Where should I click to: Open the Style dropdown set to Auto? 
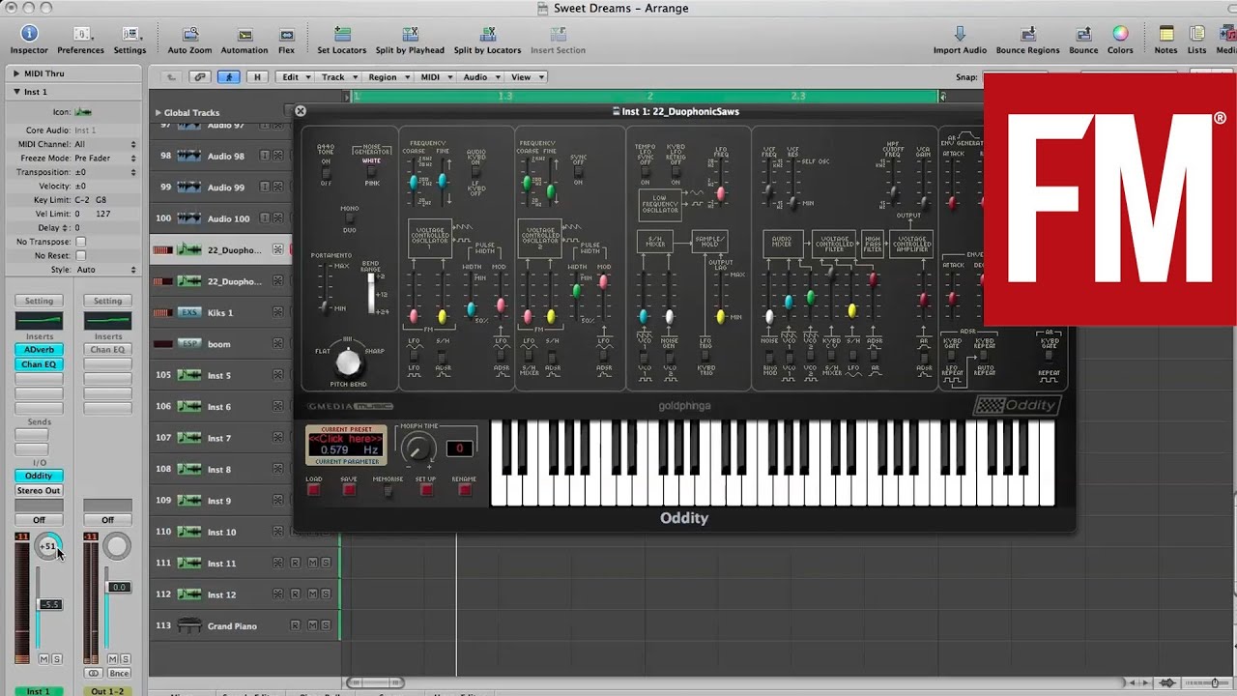(x=104, y=270)
